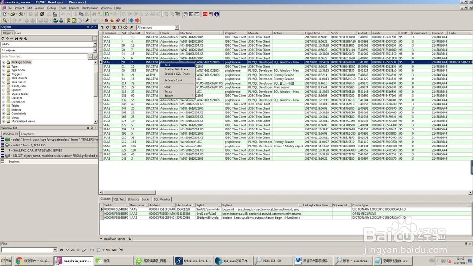The height and width of the screenshot is (266, 473).
Task: Switch to the Statistics tab
Action: (x=133, y=199)
